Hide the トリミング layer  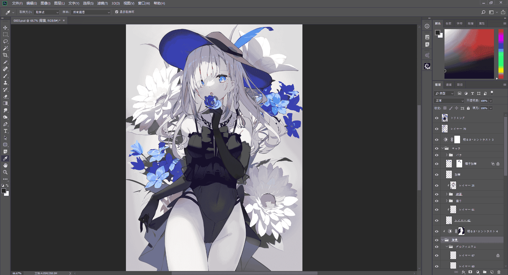437,118
